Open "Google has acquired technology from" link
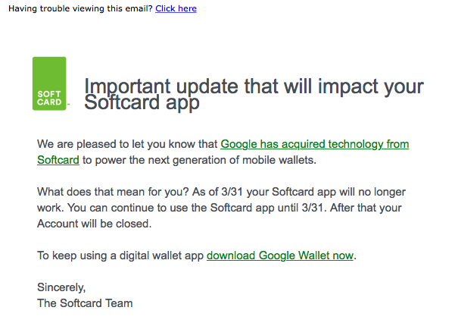Viewport: 458px width, 326px height. pos(314,144)
